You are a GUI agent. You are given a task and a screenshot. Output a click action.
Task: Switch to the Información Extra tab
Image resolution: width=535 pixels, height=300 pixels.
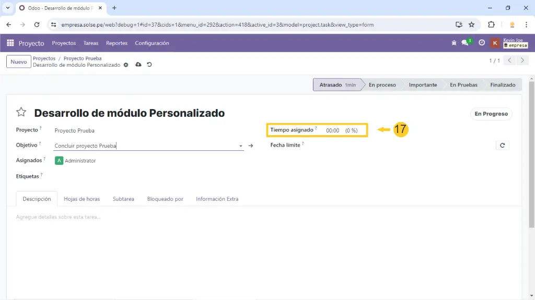[217, 199]
